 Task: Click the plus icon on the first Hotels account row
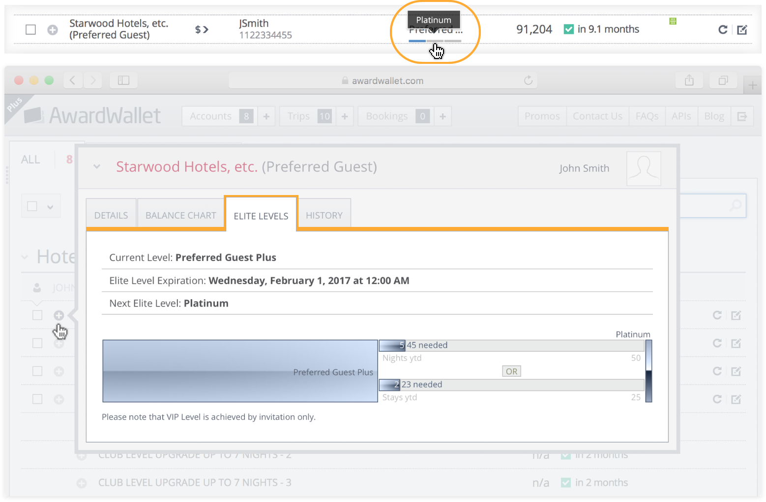59,315
